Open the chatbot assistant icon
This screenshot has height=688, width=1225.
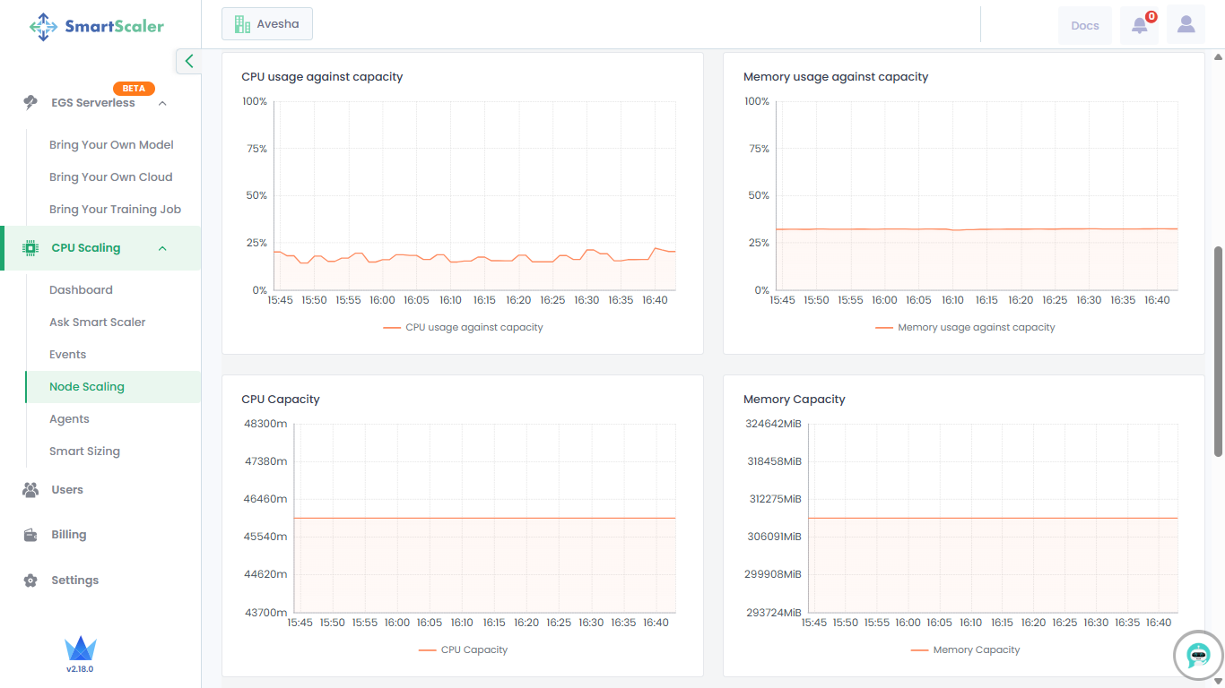1198,656
